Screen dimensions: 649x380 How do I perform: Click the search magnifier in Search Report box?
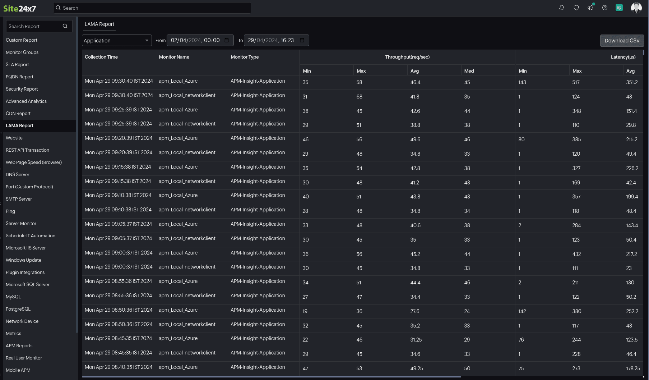tap(65, 26)
